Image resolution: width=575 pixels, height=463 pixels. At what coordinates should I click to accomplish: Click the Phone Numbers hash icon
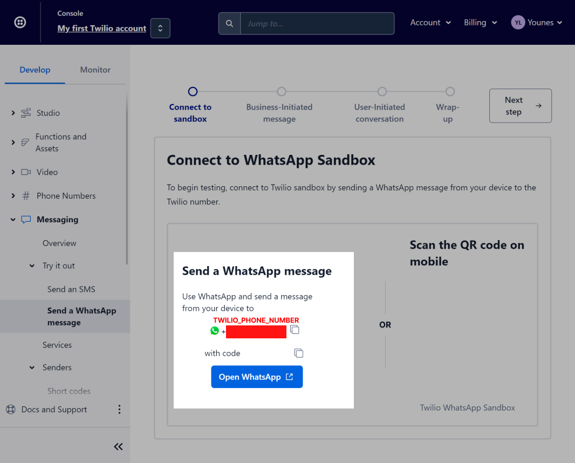[x=26, y=195]
